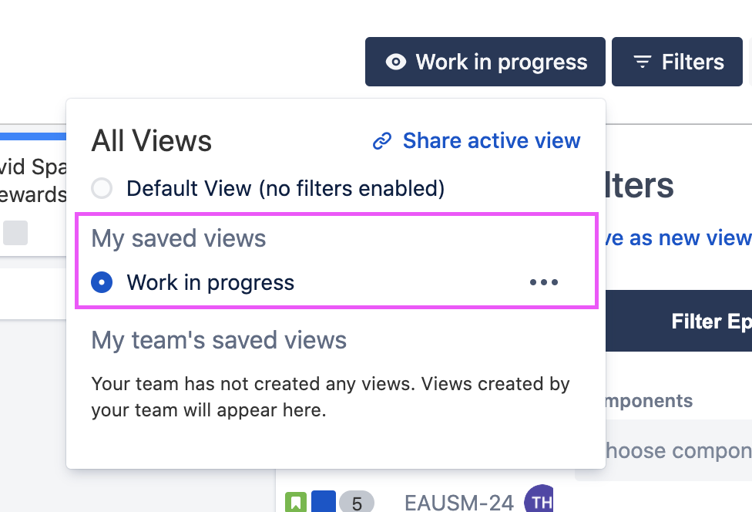Choose the 'Default View (no filters enabled)' entry

coord(285,188)
